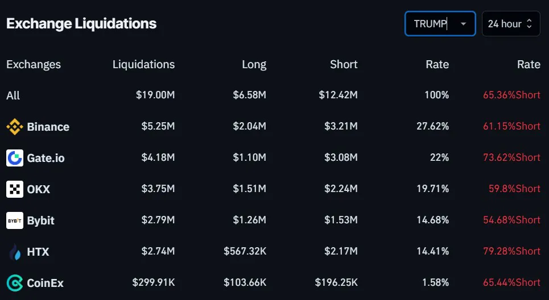Open the Binance exchange link
Screen dimensions: 549x300
[x=48, y=127]
